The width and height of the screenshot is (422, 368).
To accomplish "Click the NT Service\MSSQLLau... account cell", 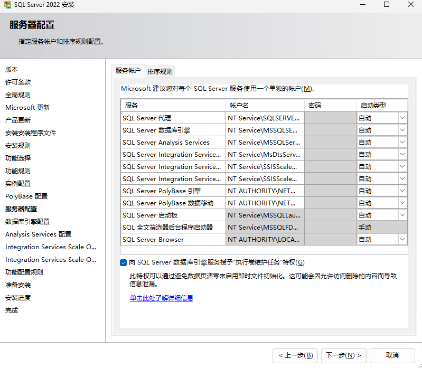I will (265, 215).
